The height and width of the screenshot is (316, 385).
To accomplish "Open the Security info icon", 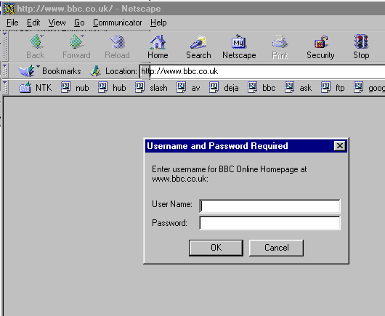I will (320, 42).
